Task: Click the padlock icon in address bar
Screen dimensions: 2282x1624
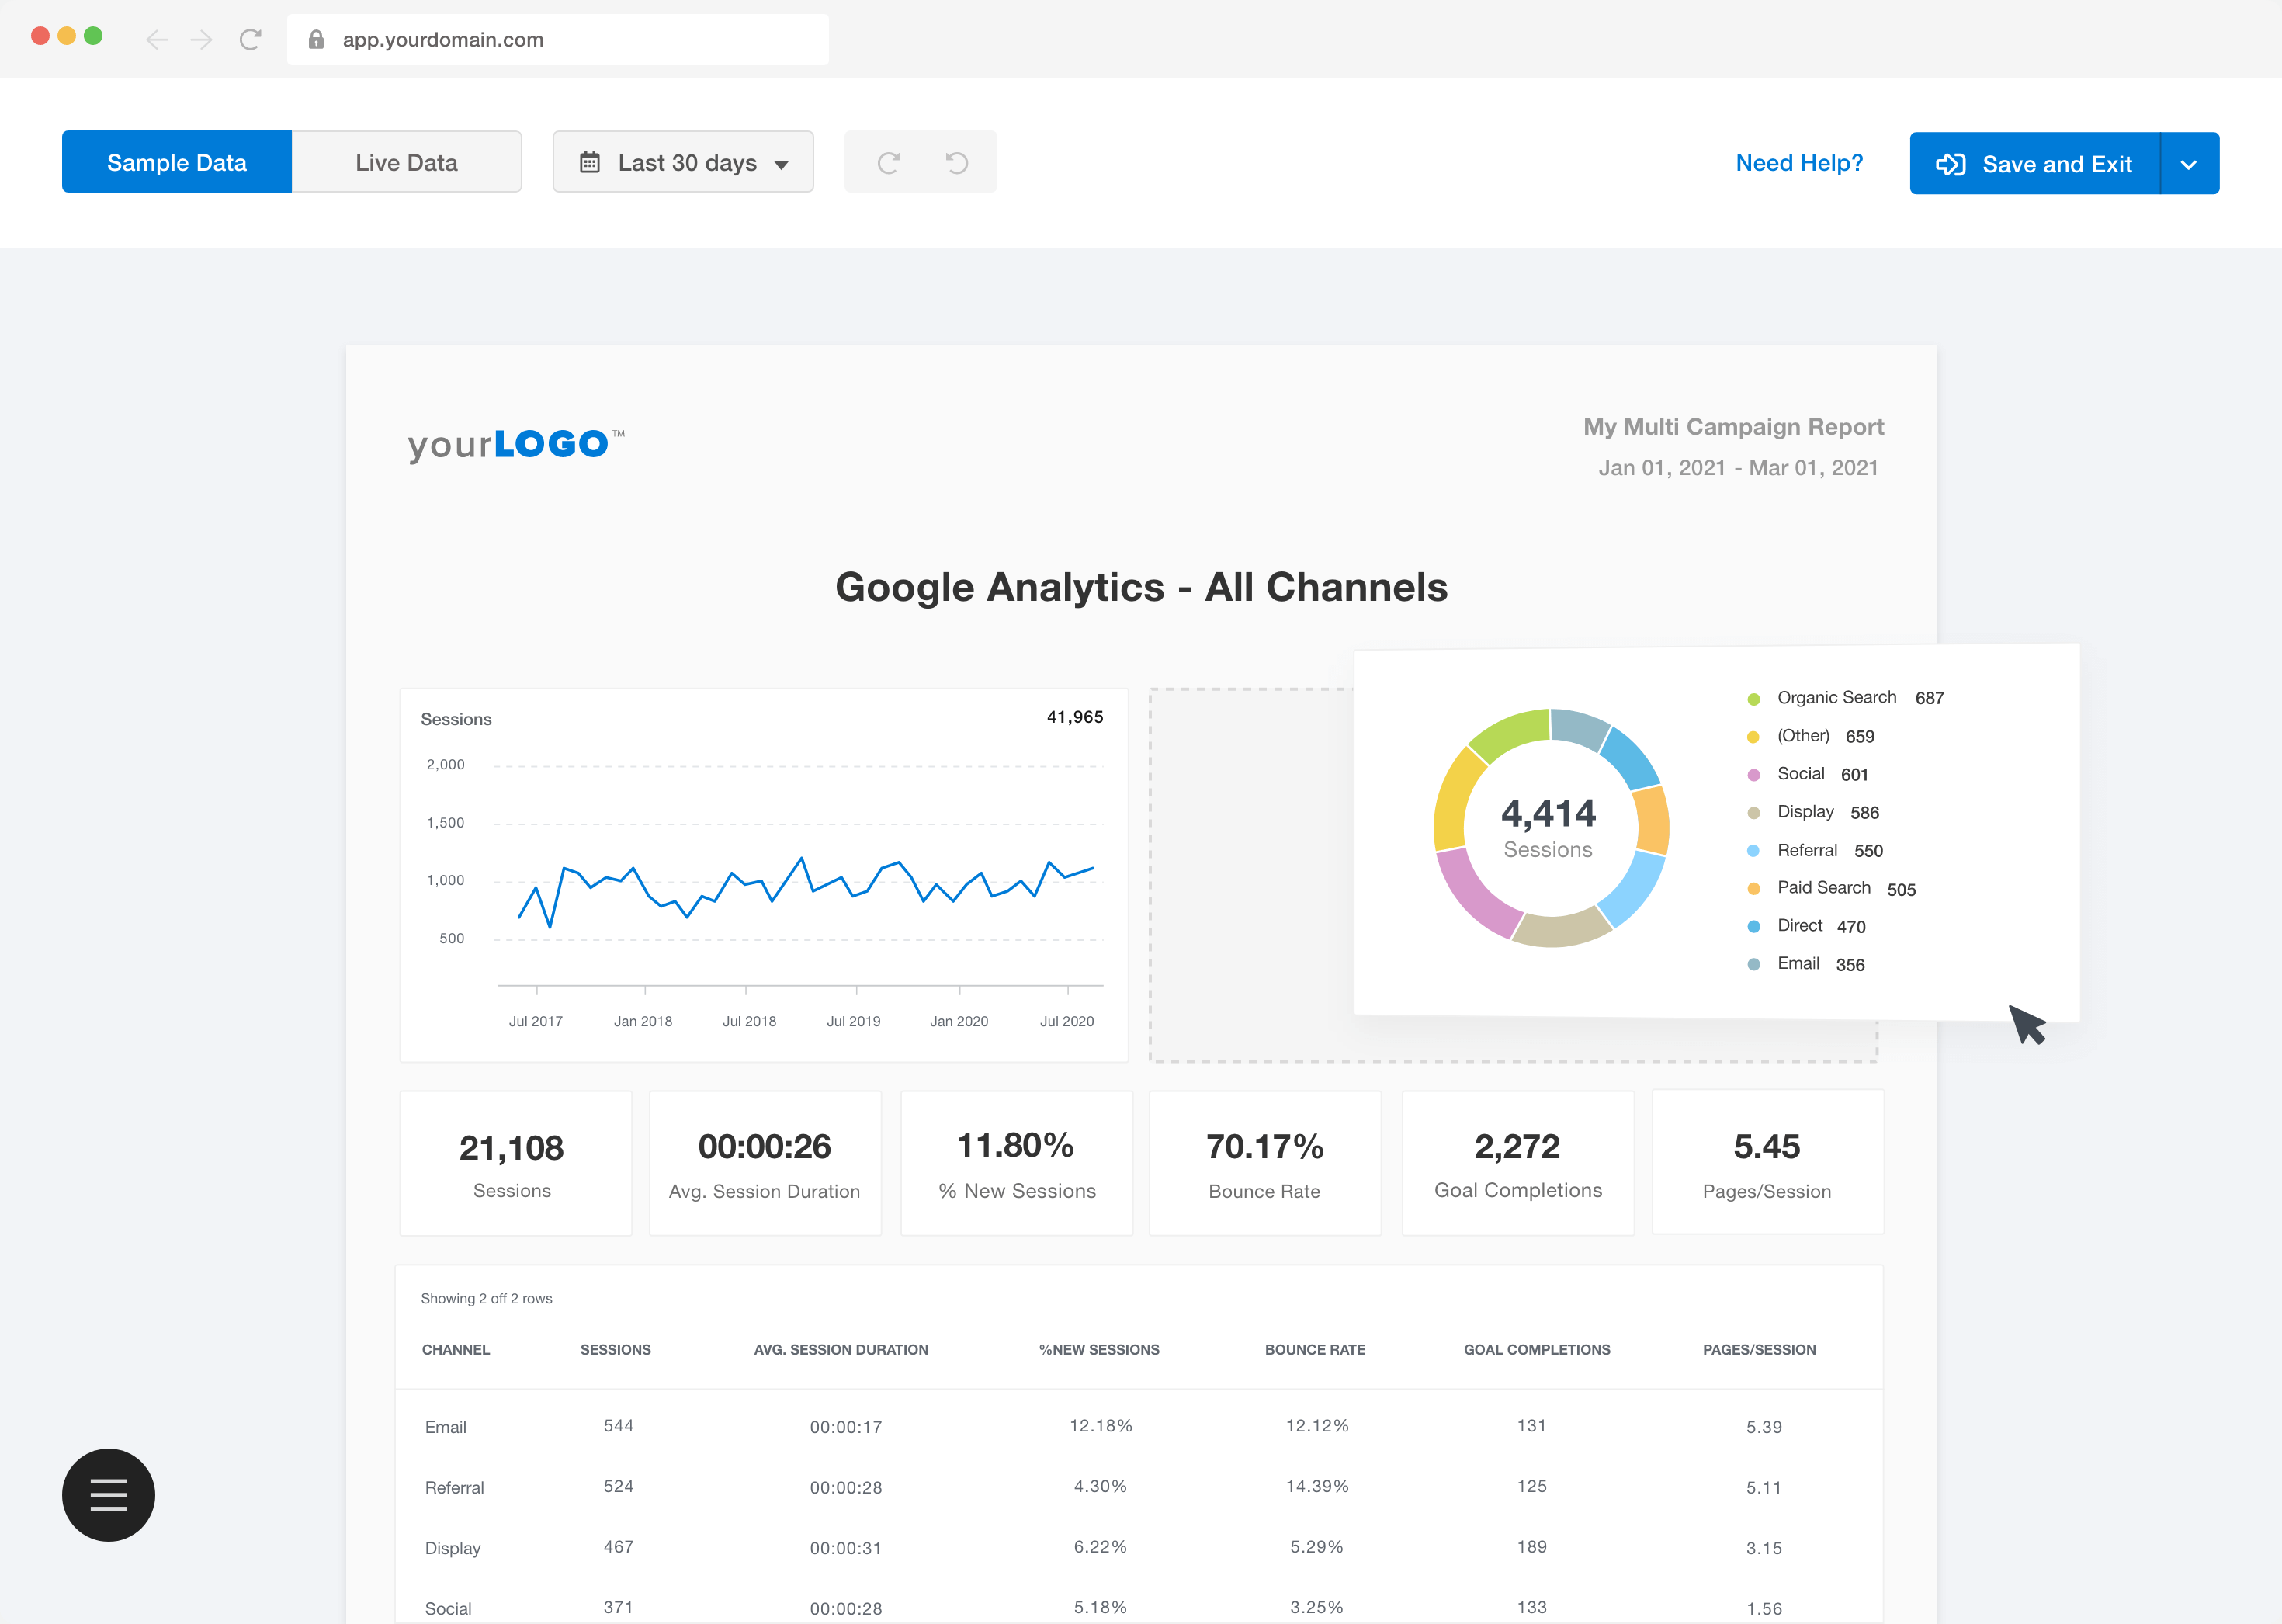Action: (316, 40)
